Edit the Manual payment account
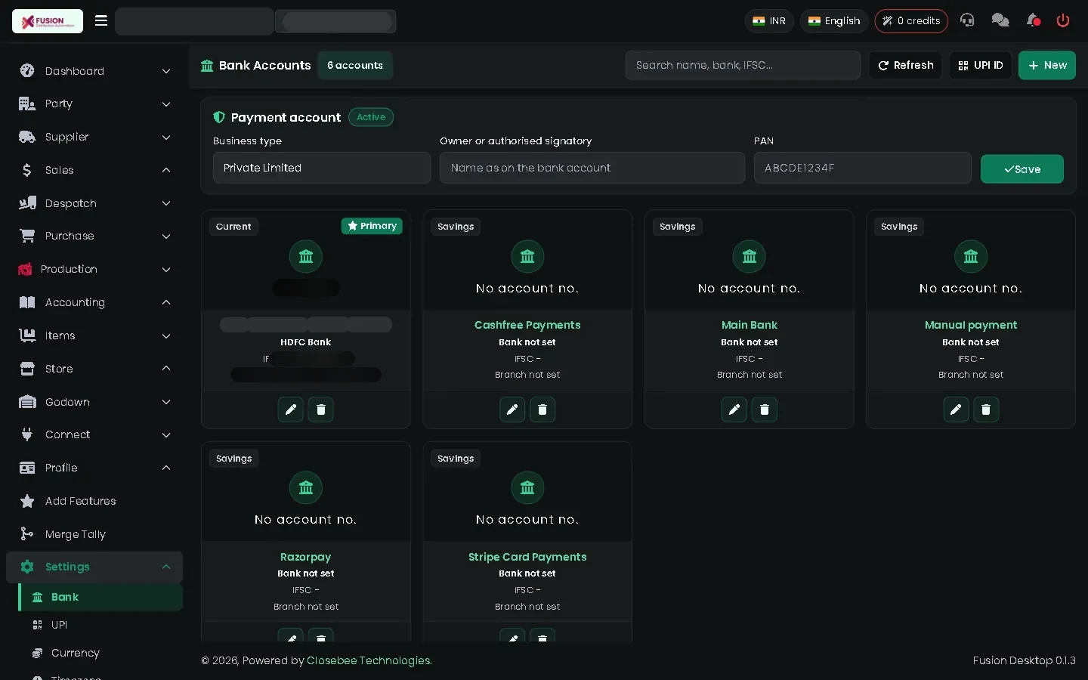Viewport: 1088px width, 680px height. [x=956, y=410]
